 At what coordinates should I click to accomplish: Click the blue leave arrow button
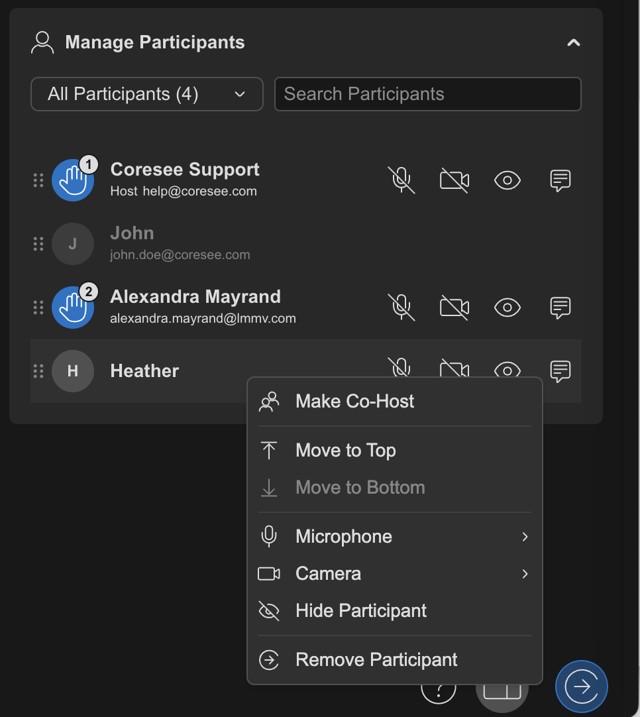coord(582,687)
